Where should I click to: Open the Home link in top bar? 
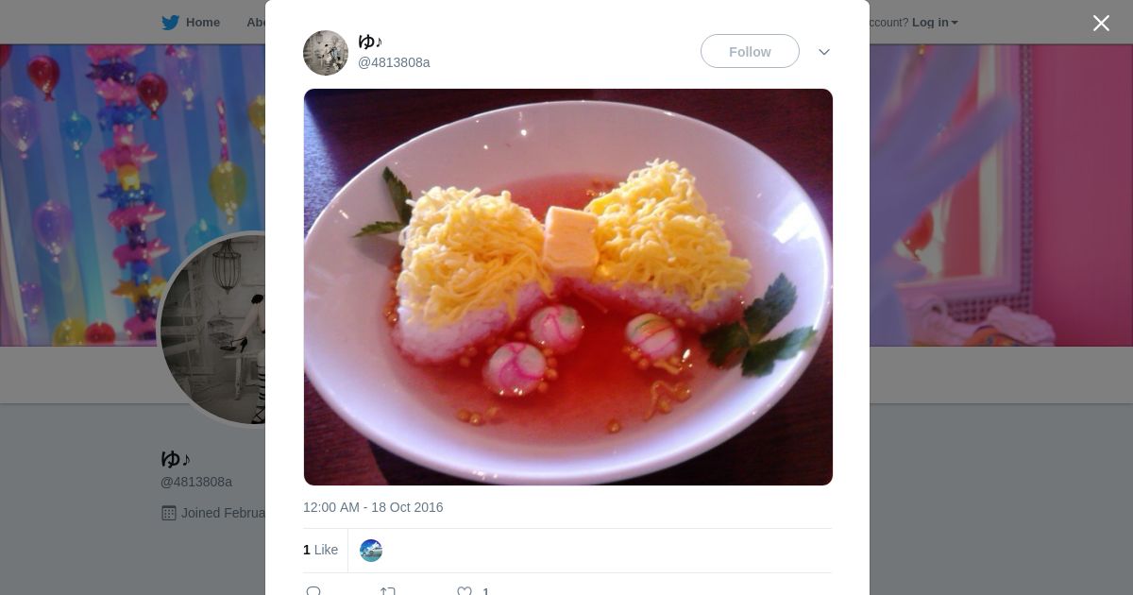click(x=202, y=23)
